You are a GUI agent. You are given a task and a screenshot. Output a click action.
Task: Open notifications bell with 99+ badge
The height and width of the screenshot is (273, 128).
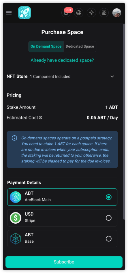click(x=66, y=13)
